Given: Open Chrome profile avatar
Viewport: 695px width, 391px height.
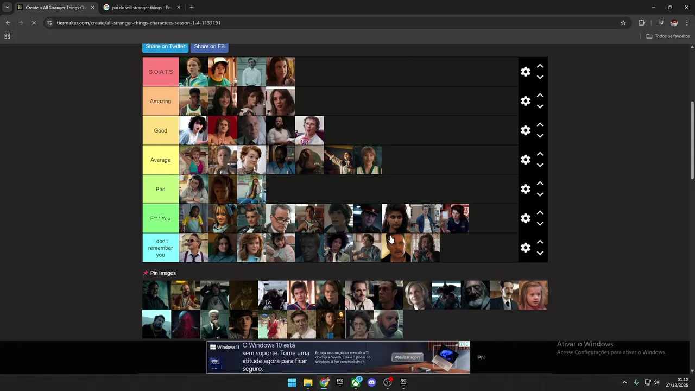Looking at the screenshot, I should pos(674,23).
